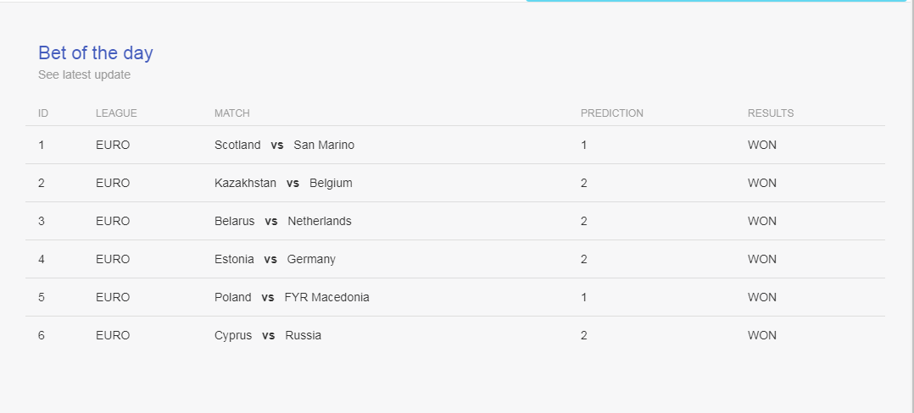Screen dimensions: 914x413
Task: Select the ID 5 cell
Action: [x=42, y=297]
